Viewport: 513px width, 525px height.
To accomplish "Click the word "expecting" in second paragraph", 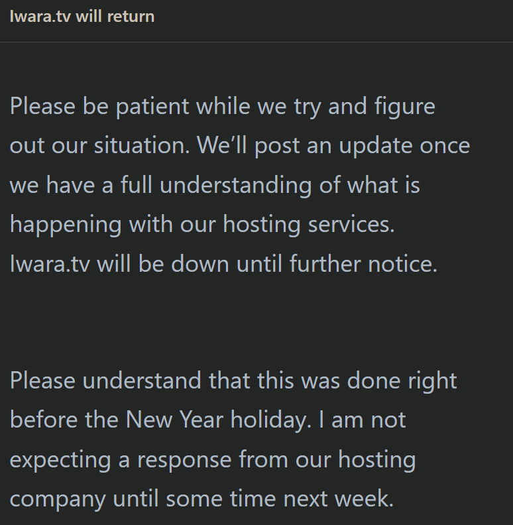I will click(x=60, y=459).
